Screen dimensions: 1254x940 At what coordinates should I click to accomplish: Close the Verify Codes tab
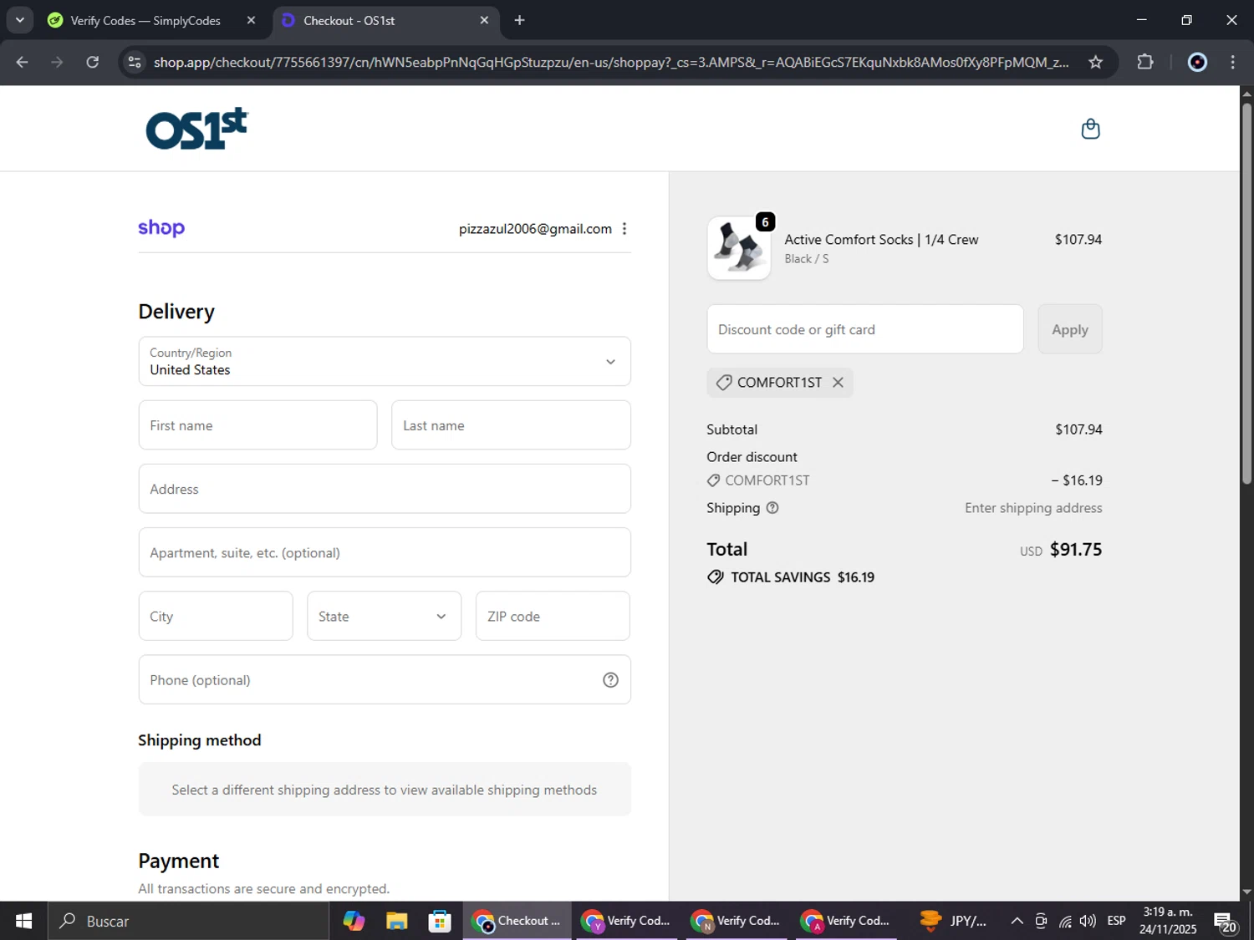[x=251, y=20]
